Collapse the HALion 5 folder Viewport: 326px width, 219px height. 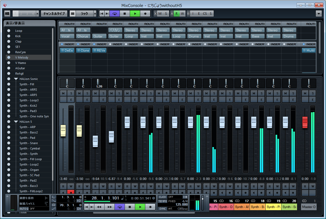16,122
